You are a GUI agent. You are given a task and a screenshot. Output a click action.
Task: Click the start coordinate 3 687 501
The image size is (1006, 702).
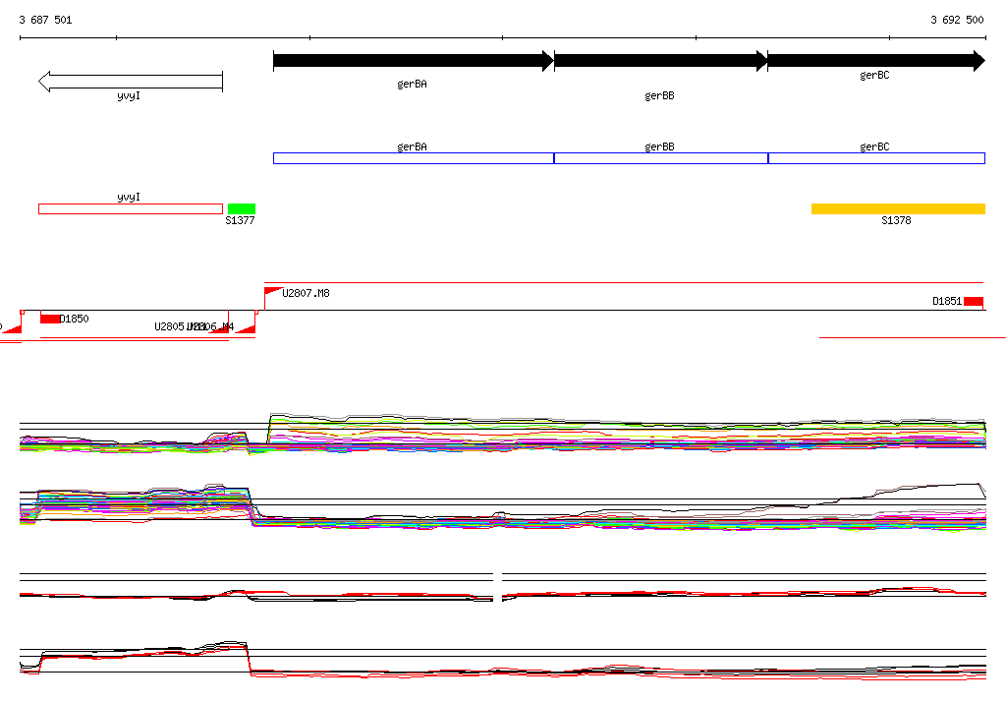coord(45,20)
